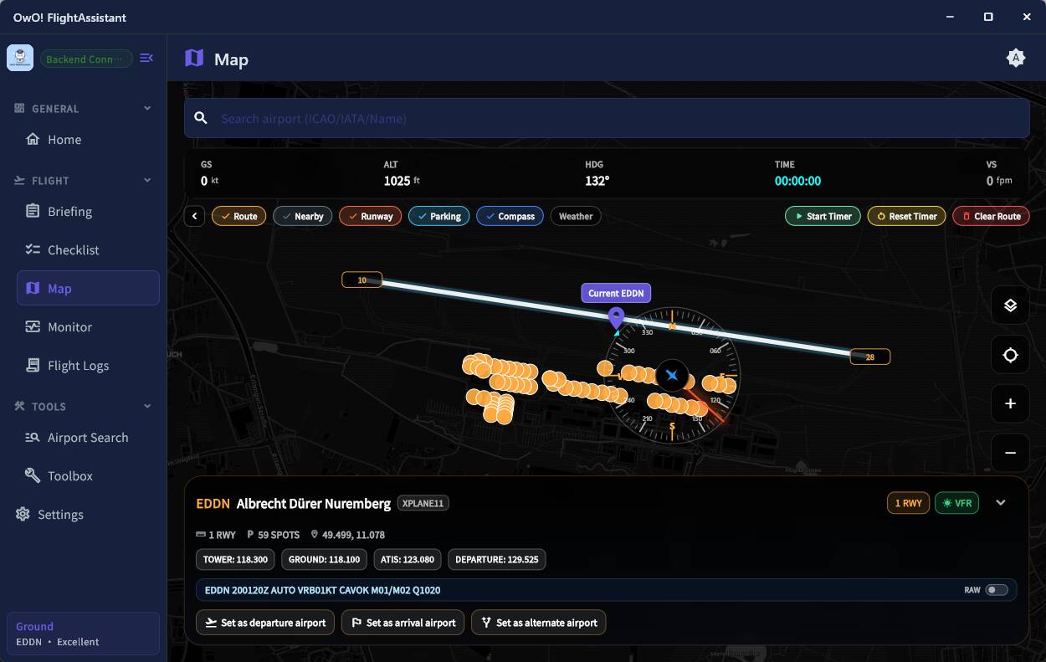Open the Checklist page
The image size is (1046, 662).
pos(88,250)
